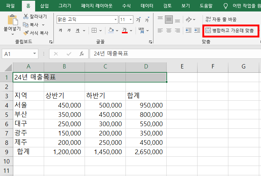
Task: Open font name 맑은 고딕 dropdown
Action: click(x=115, y=20)
